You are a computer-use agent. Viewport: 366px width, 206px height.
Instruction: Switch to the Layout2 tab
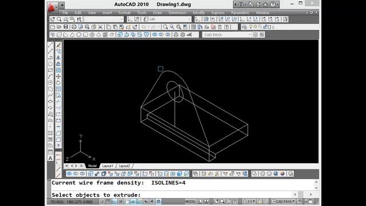[124, 166]
